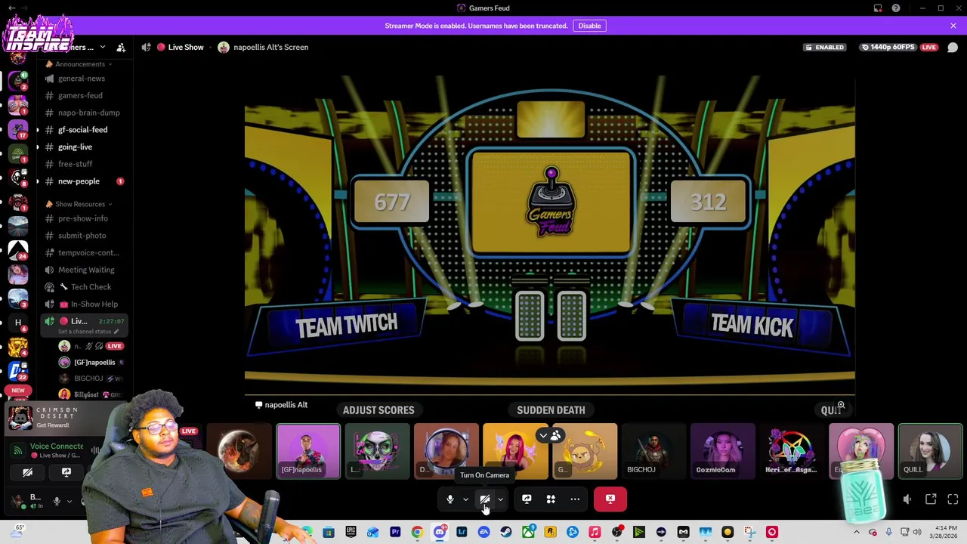Open pre-show-info channel
The image size is (967, 544).
point(83,218)
